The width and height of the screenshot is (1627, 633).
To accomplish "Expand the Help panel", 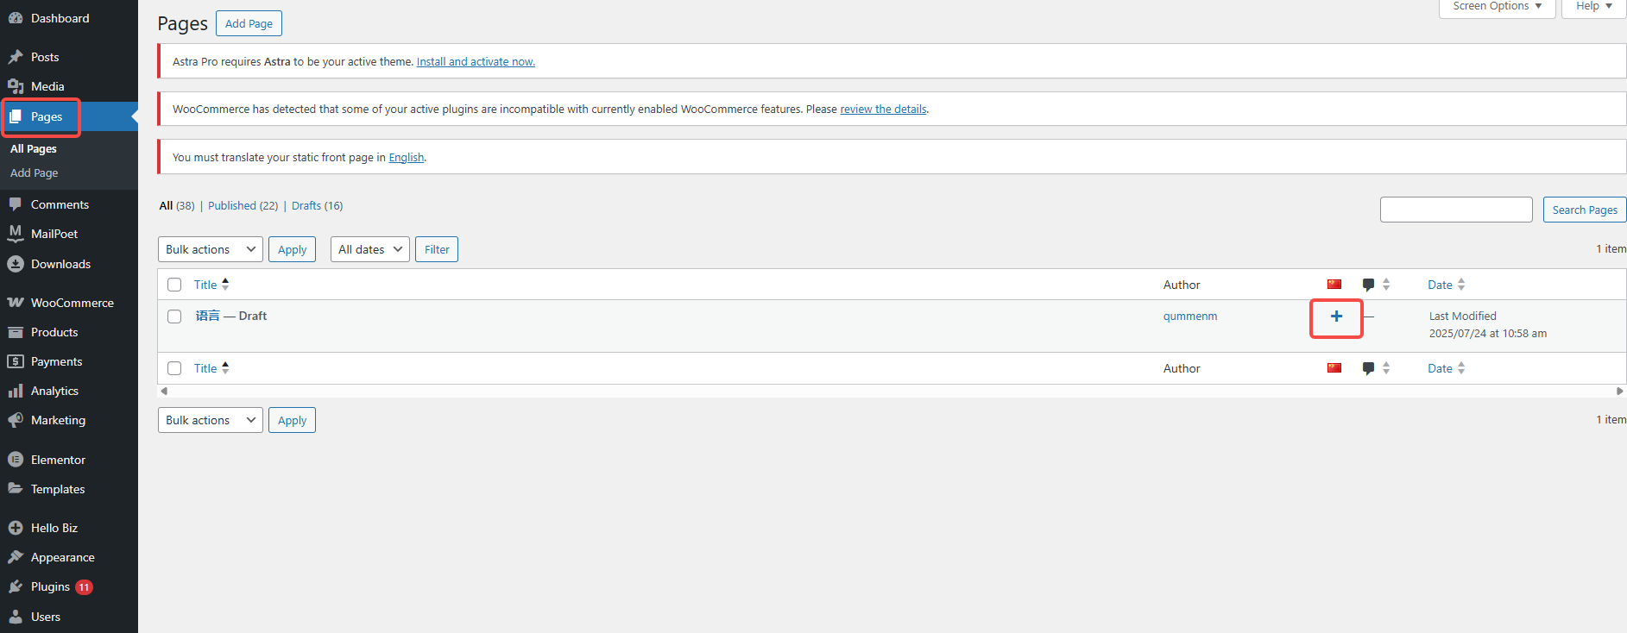I will 1594,7.
